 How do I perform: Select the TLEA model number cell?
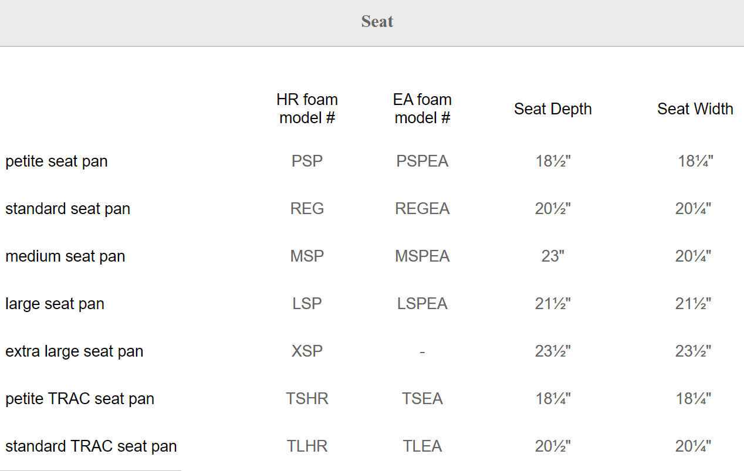click(x=422, y=446)
